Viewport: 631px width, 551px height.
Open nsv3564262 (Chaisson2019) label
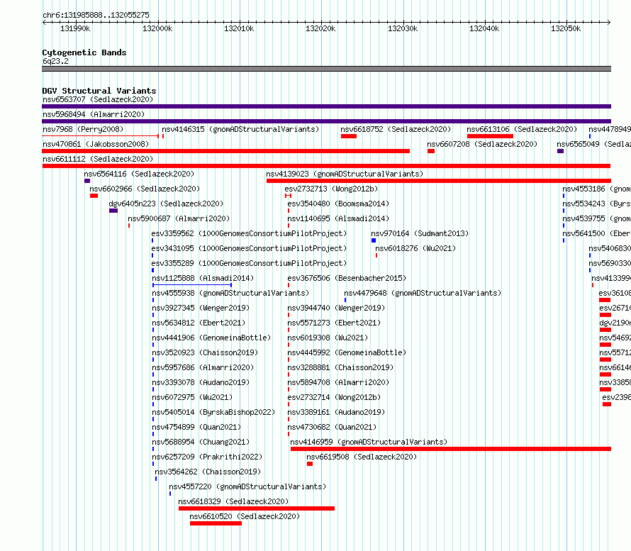click(x=208, y=472)
